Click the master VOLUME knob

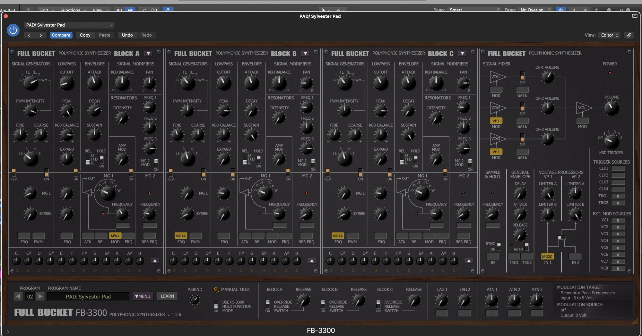click(x=611, y=108)
